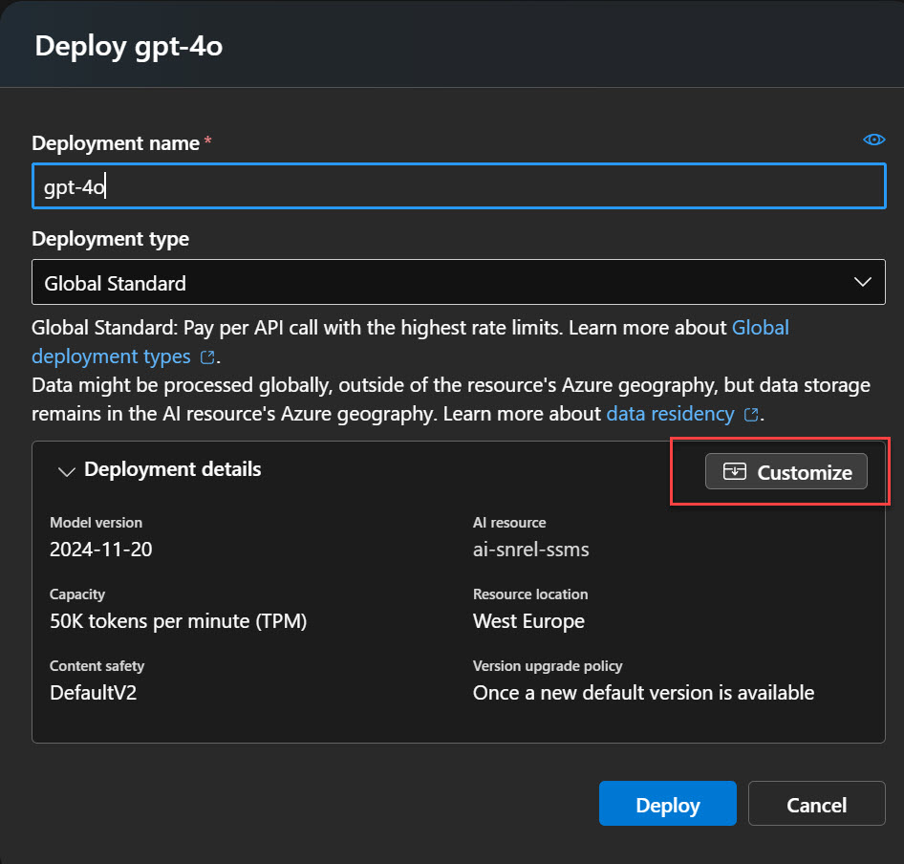Image resolution: width=904 pixels, height=864 pixels.
Task: Cancel the gpt-4o deployment dialog
Action: click(816, 804)
